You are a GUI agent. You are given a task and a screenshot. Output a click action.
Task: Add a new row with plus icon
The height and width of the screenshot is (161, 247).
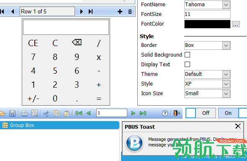pos(120,11)
